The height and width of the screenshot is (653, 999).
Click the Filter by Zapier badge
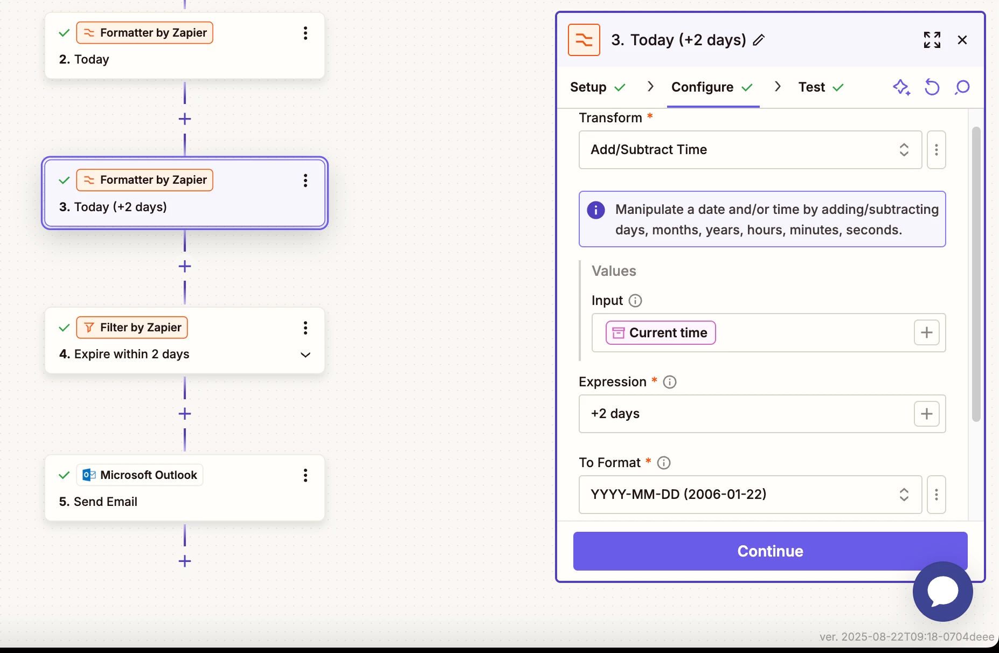click(132, 328)
